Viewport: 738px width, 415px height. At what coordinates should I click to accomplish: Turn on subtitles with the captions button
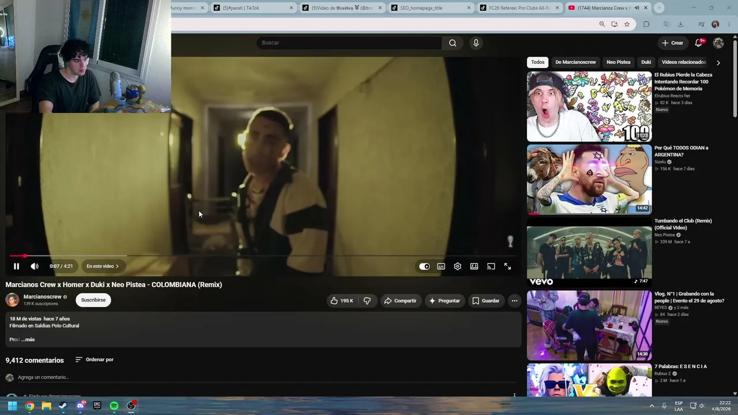tap(441, 266)
